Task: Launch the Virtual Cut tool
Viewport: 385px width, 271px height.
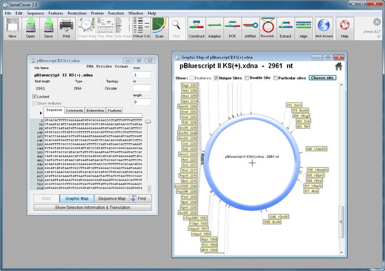Action: point(142,28)
